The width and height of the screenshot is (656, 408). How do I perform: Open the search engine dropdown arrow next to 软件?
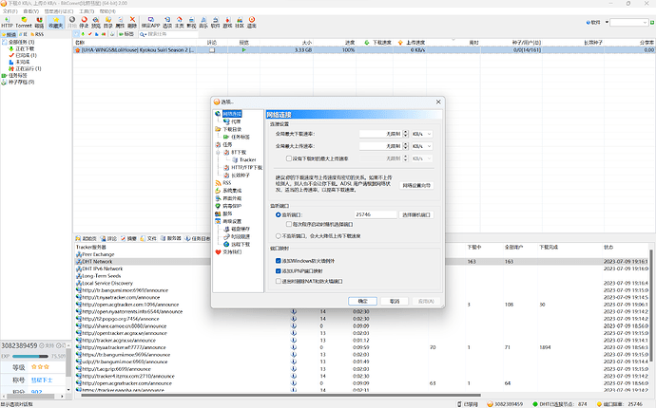click(x=607, y=22)
